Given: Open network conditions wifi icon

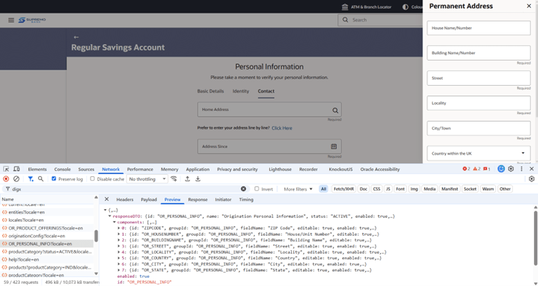Looking at the screenshot, I should 174,179.
